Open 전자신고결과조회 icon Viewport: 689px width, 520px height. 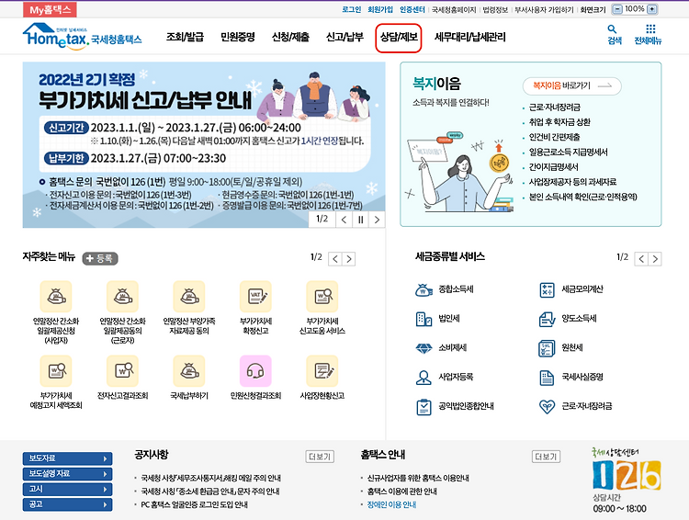point(122,371)
